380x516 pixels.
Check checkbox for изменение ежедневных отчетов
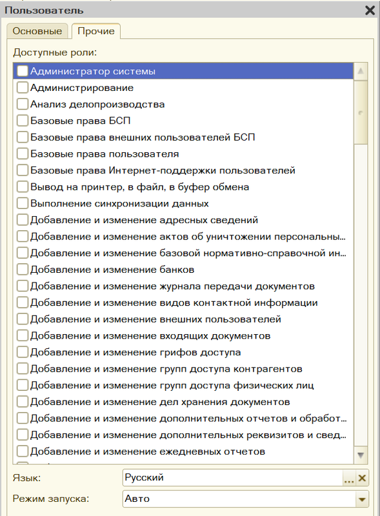point(23,451)
